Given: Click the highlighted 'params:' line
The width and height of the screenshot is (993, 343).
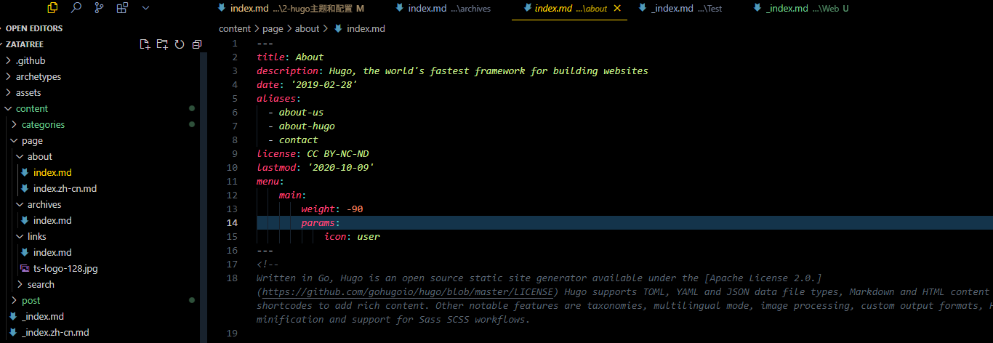Looking at the screenshot, I should [x=624, y=222].
